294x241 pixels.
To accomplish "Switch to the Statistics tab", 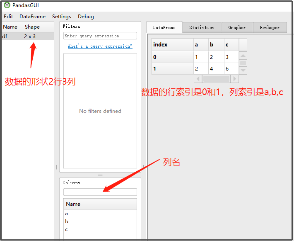I will (x=202, y=27).
